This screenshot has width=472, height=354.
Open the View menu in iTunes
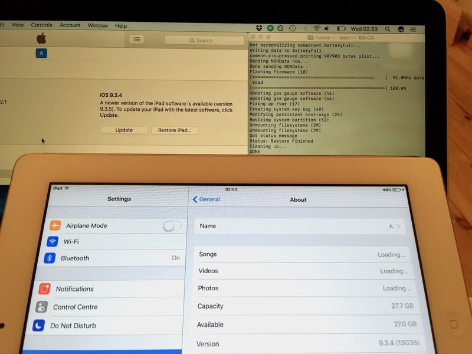18,25
